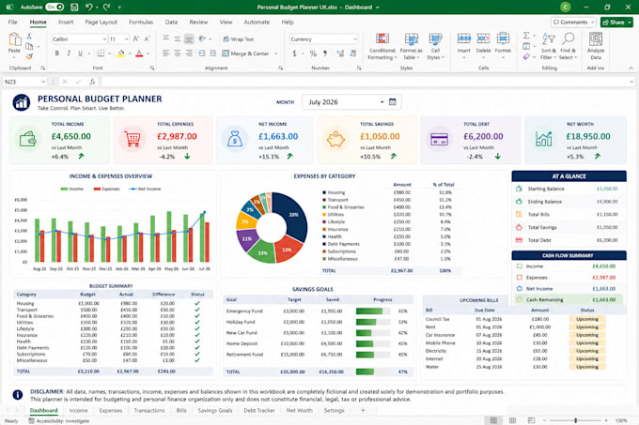Click the Save icon in title bar
Image resolution: width=639 pixels, height=425 pixels.
click(74, 7)
